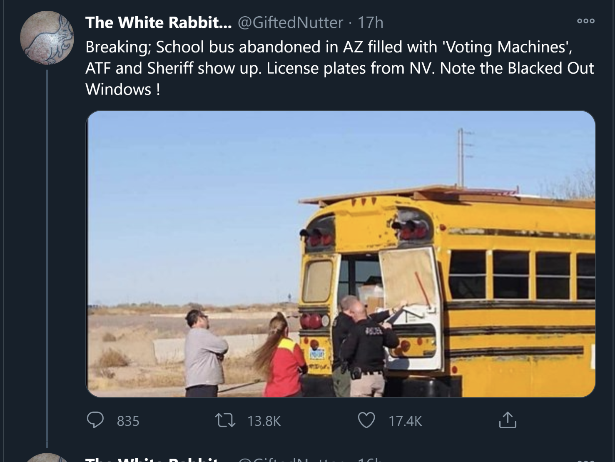Like the tweet with heart icon
This screenshot has width=615, height=462.
tap(366, 420)
